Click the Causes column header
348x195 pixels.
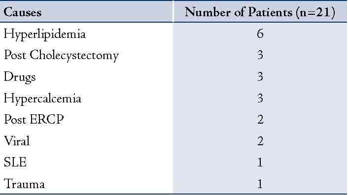[x=22, y=12]
